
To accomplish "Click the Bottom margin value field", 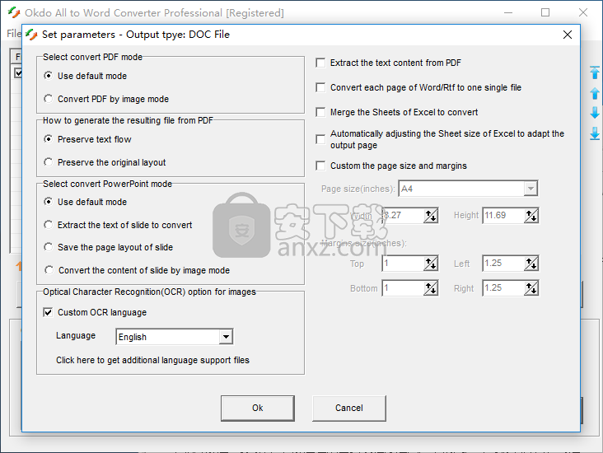I will [403, 288].
